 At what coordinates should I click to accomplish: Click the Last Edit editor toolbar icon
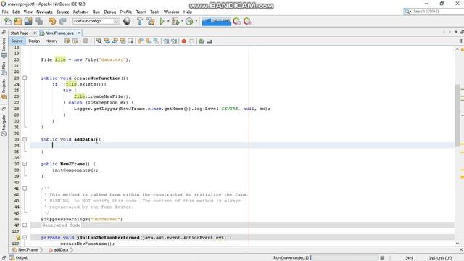click(67, 41)
